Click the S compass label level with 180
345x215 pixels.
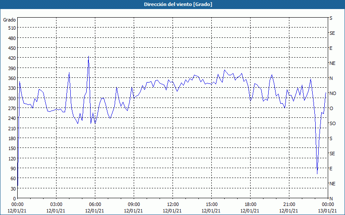[x=331, y=138]
